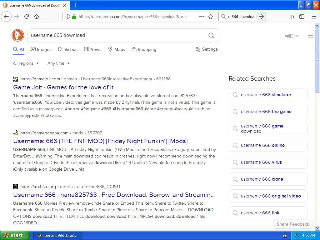Run search with DuckDuckGo magnifier button
Screen dimensions: 320x240
pyautogui.click(x=211, y=35)
